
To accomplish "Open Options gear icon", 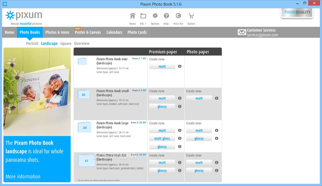I will click(x=155, y=18).
